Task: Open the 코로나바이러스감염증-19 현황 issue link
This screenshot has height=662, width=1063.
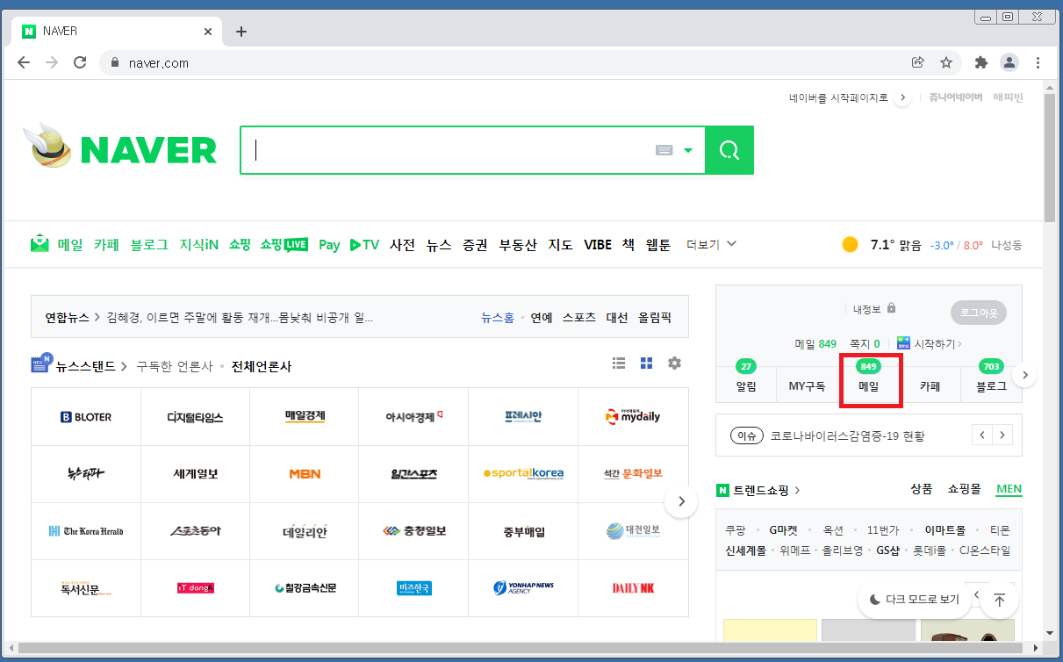Action: click(847, 435)
